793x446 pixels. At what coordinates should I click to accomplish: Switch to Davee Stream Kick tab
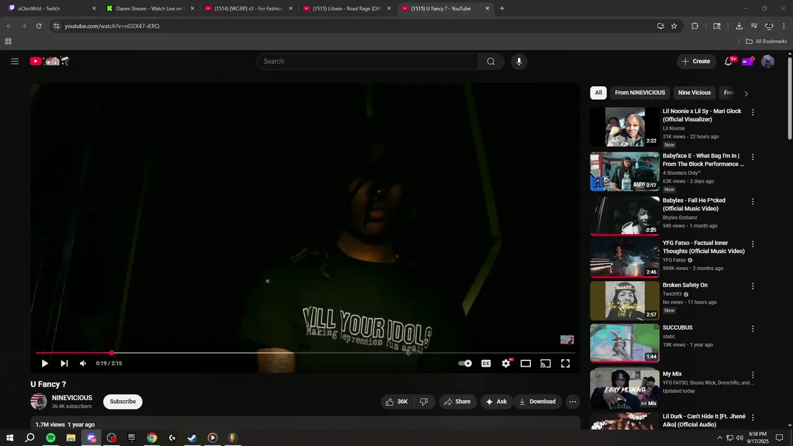click(151, 9)
